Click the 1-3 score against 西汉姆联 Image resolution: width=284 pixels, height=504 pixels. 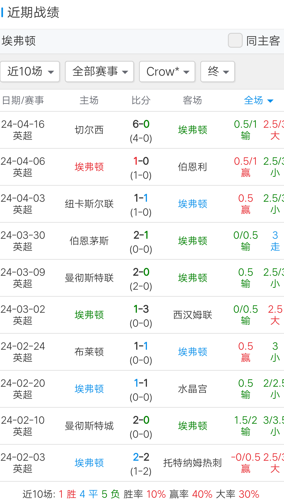point(141,309)
